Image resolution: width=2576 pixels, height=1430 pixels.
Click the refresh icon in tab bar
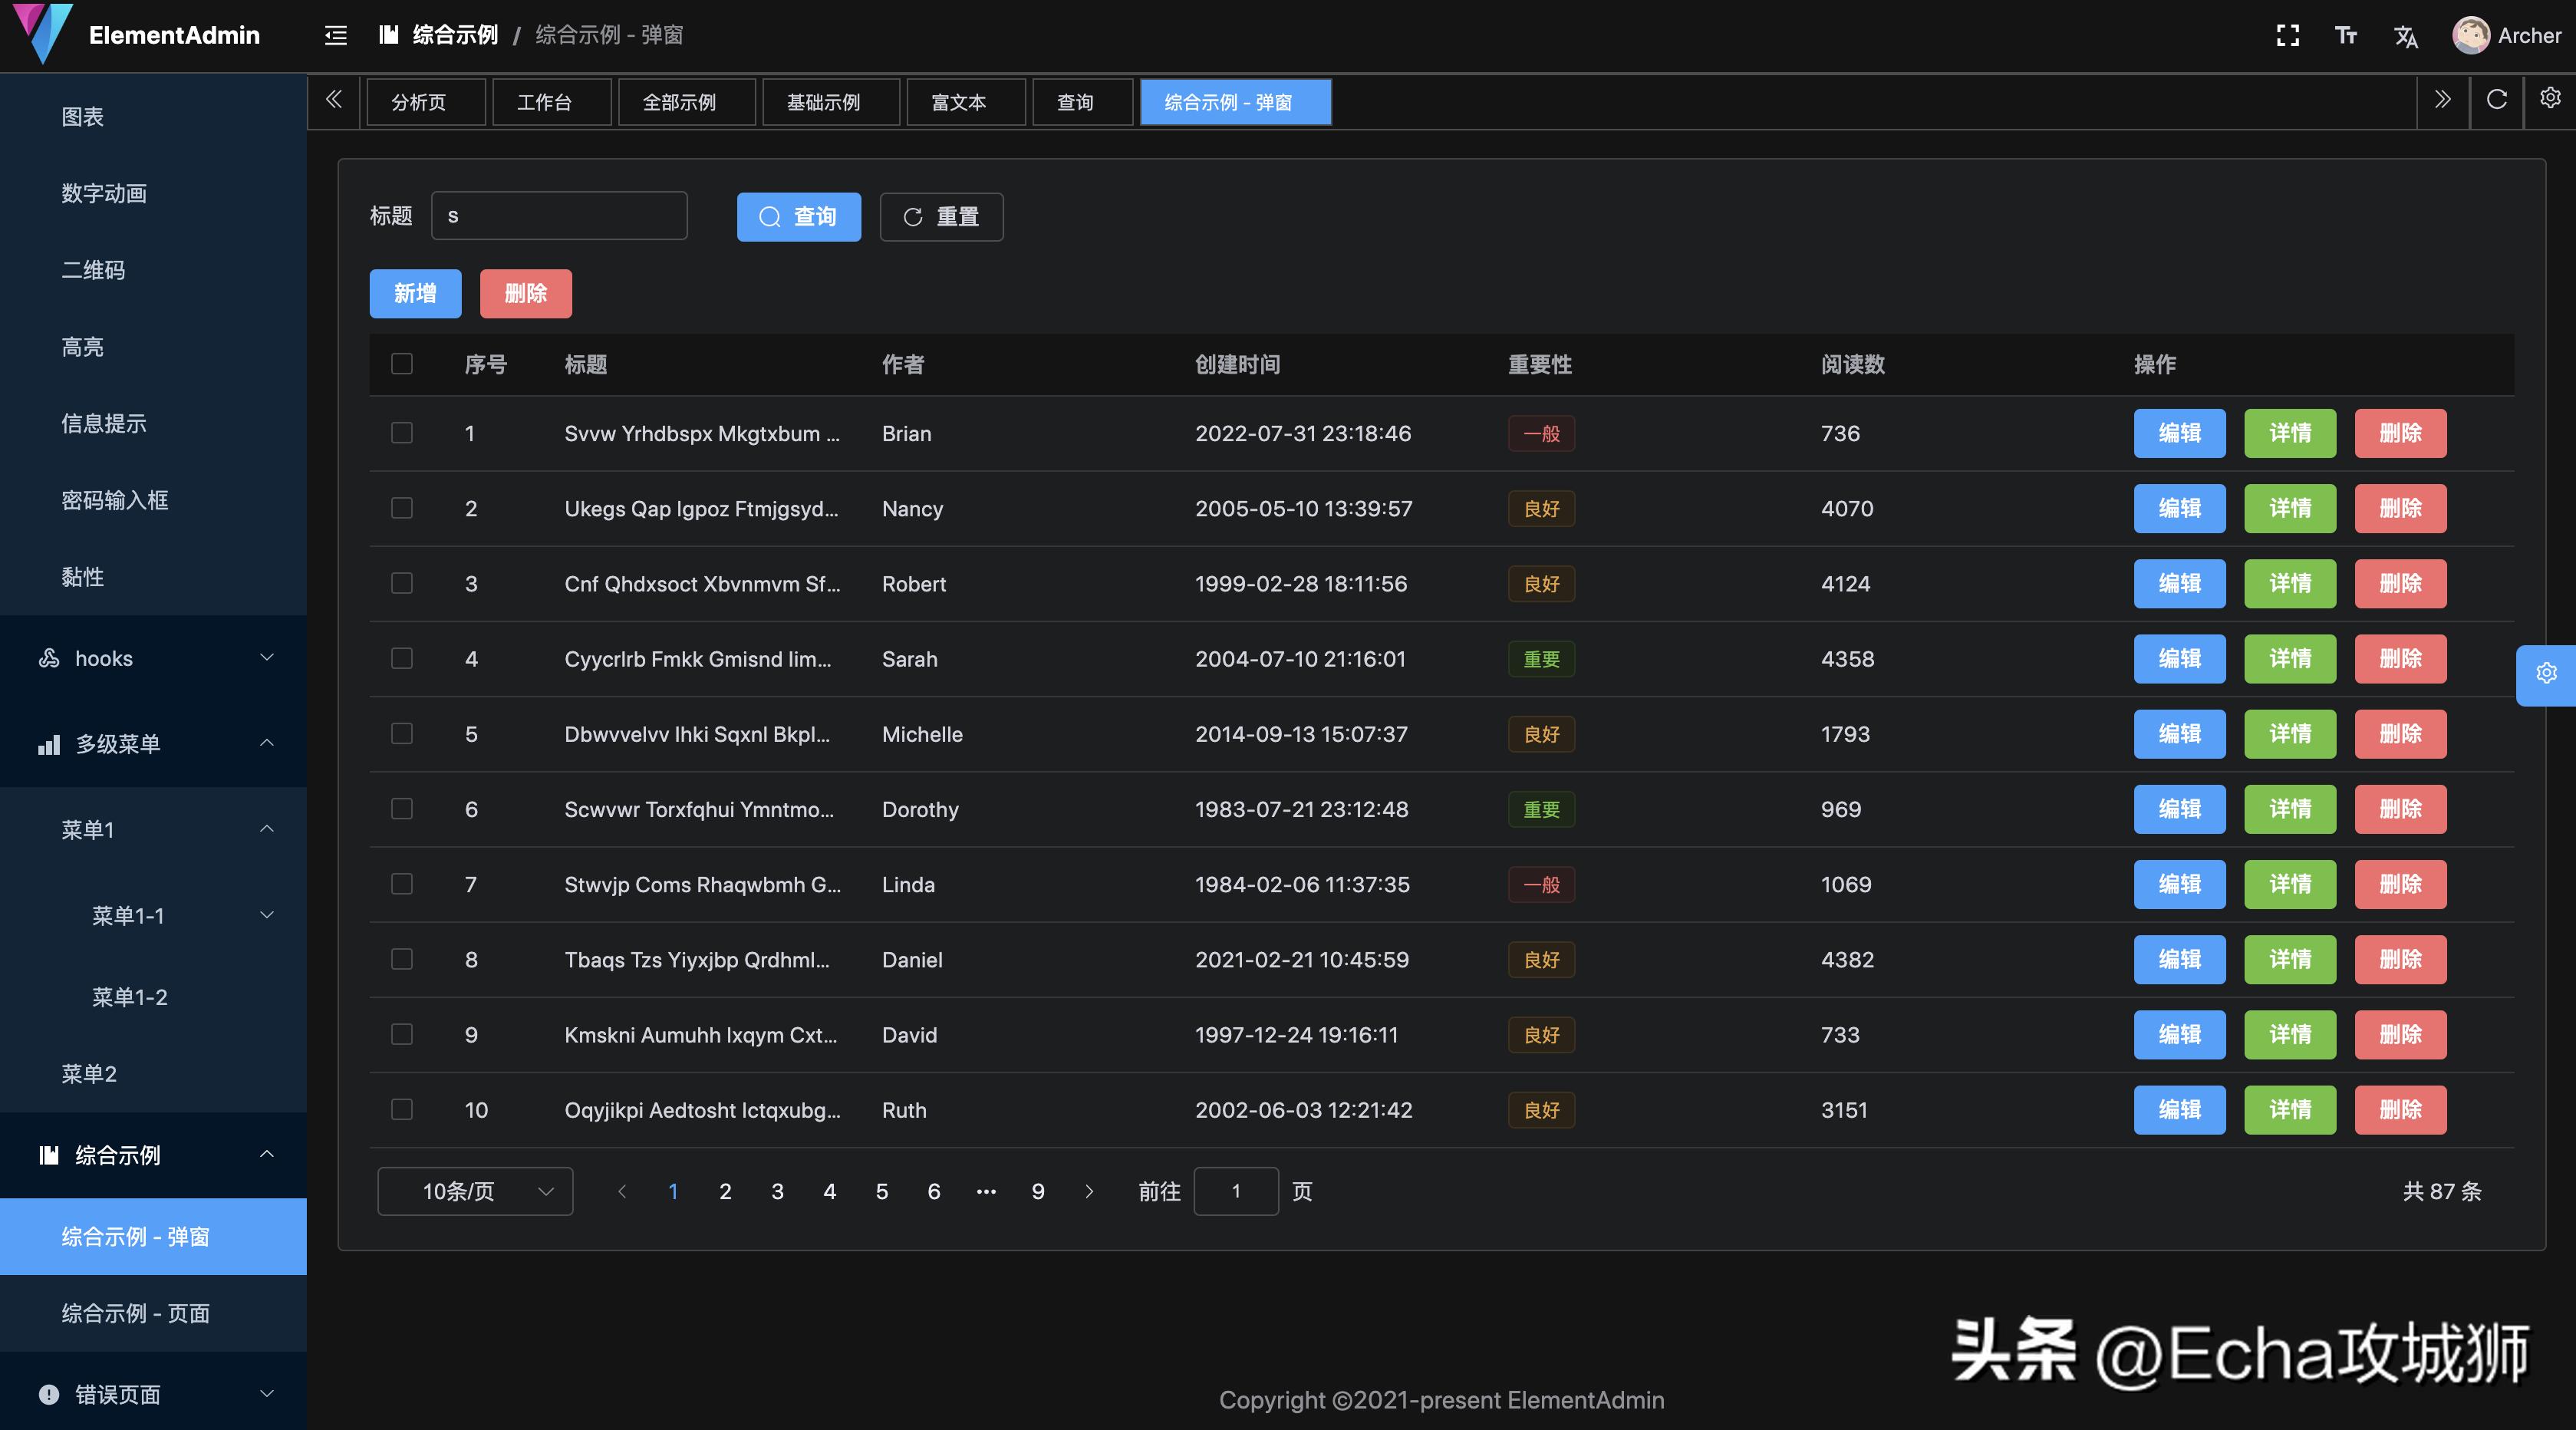[2496, 100]
